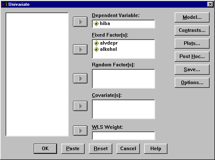Open the Options... dialog

[192, 83]
